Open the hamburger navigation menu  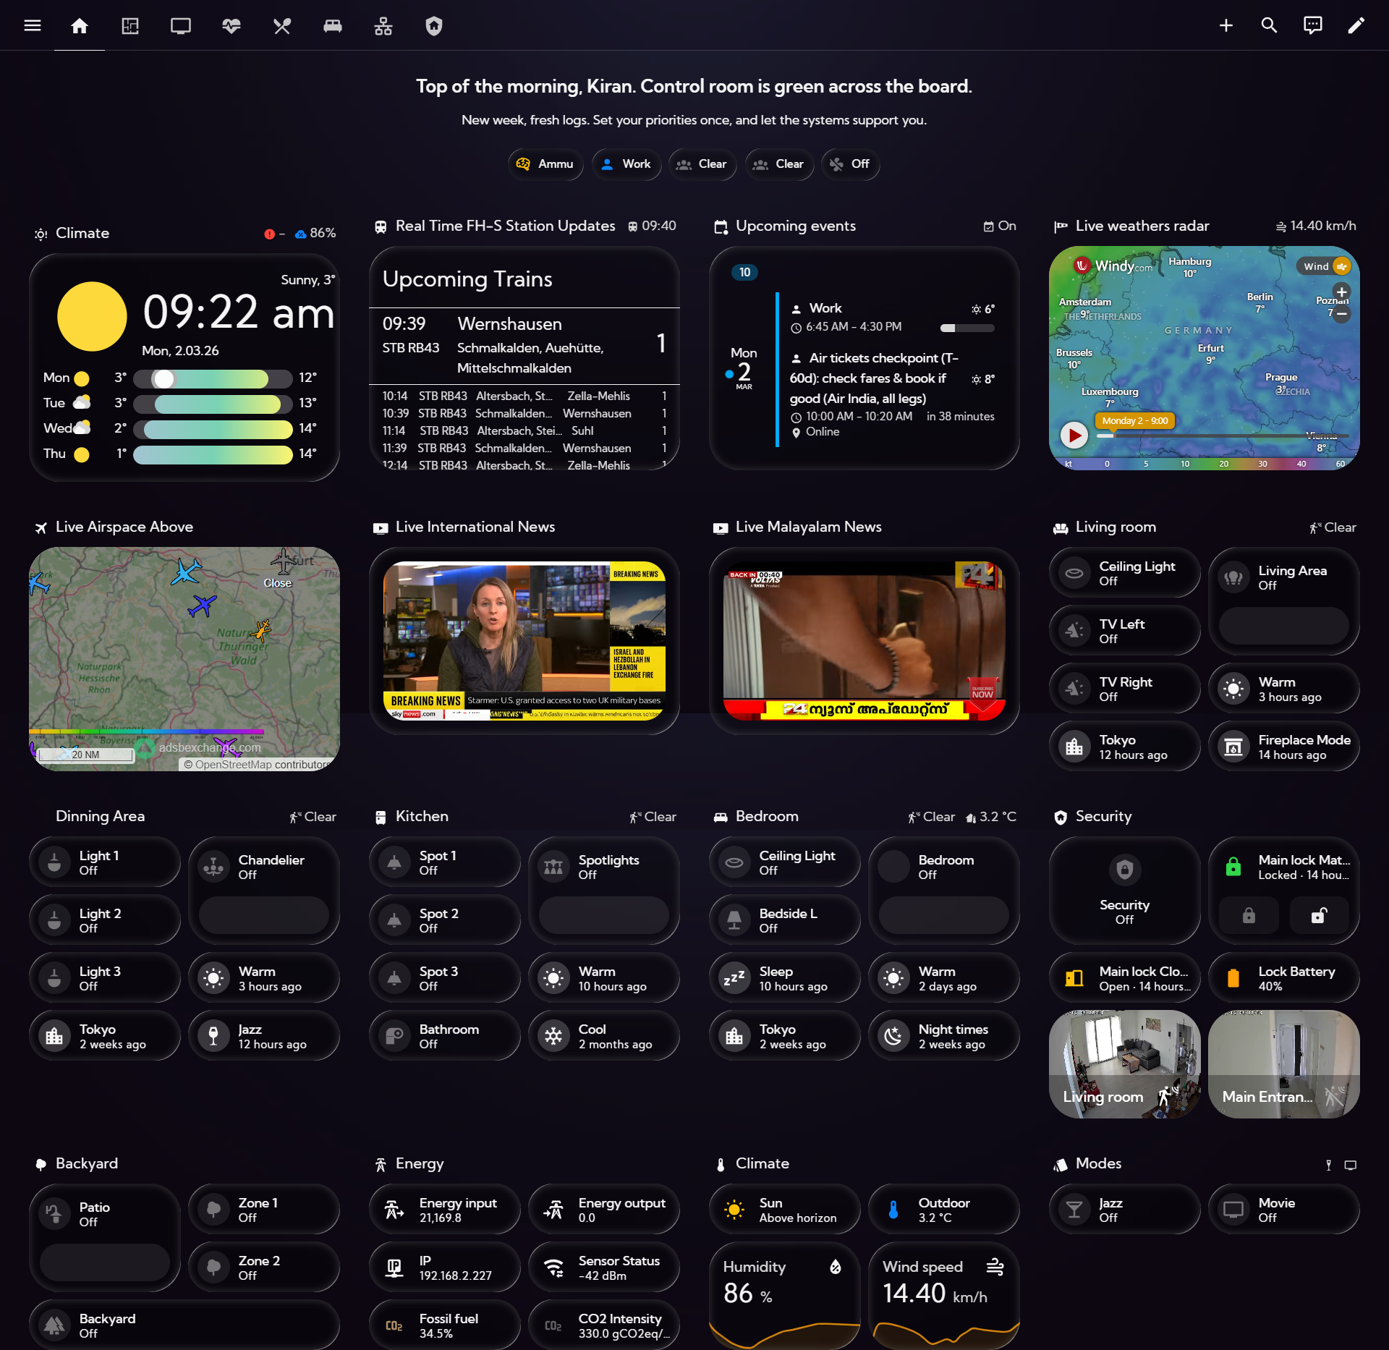click(33, 25)
